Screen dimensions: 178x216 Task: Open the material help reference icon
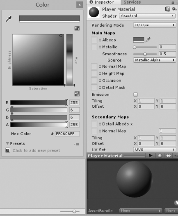[x=167, y=9]
